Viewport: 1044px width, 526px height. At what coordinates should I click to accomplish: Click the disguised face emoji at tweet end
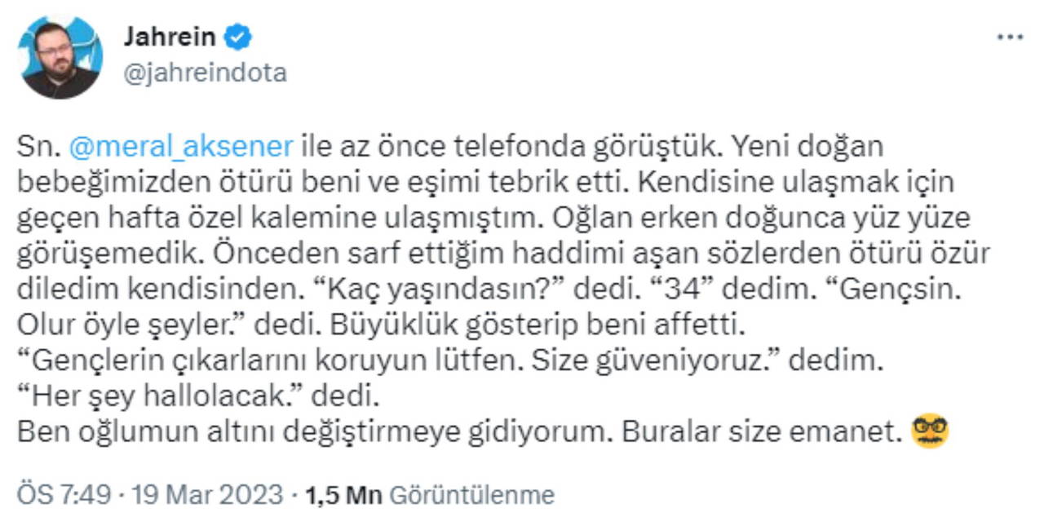pyautogui.click(x=928, y=431)
